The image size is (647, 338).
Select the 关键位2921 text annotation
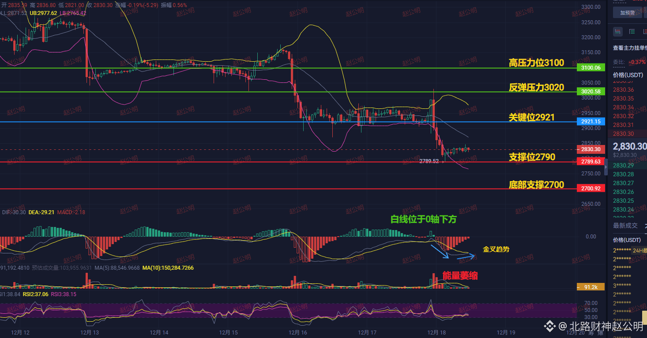[x=532, y=117]
